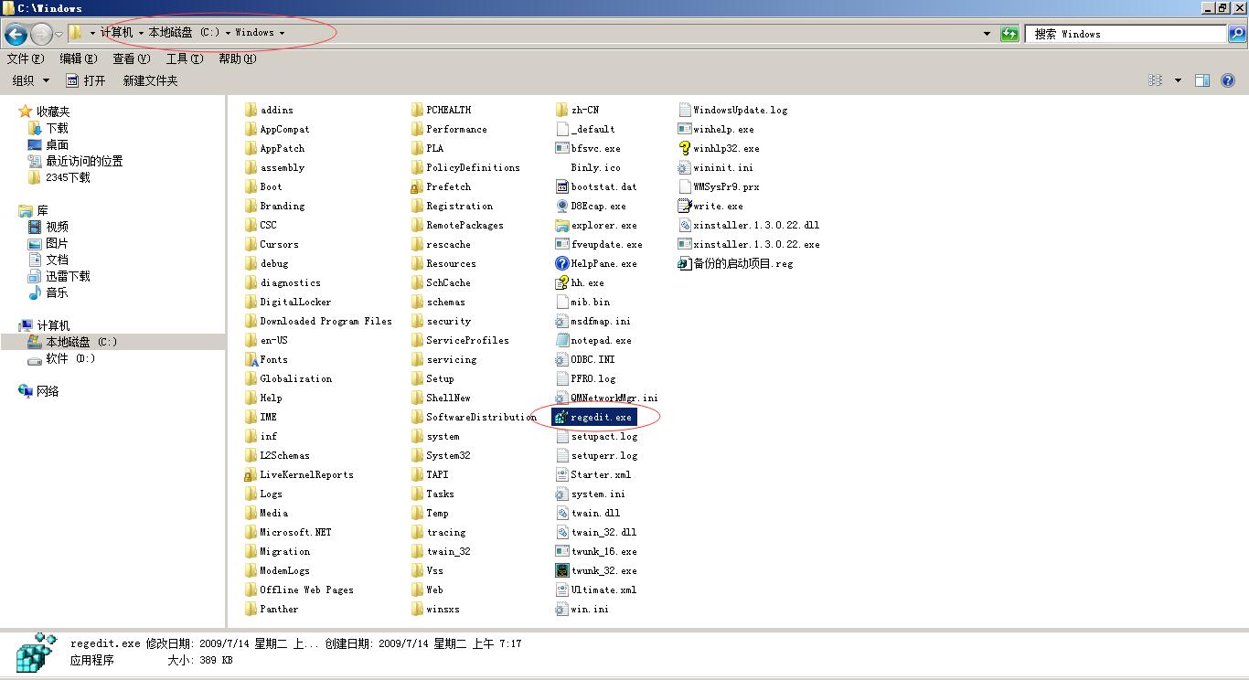The height and width of the screenshot is (680, 1249).
Task: Click in the 搜索 Windows search field
Action: (x=1125, y=34)
